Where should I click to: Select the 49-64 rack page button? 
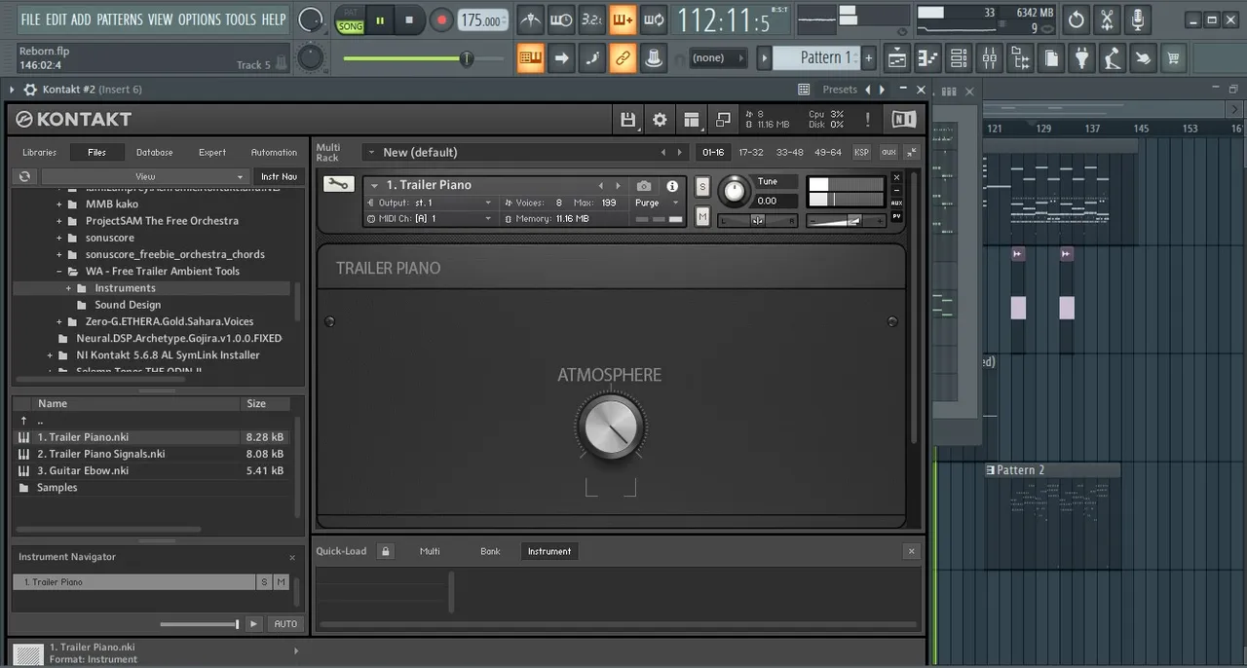click(x=828, y=152)
